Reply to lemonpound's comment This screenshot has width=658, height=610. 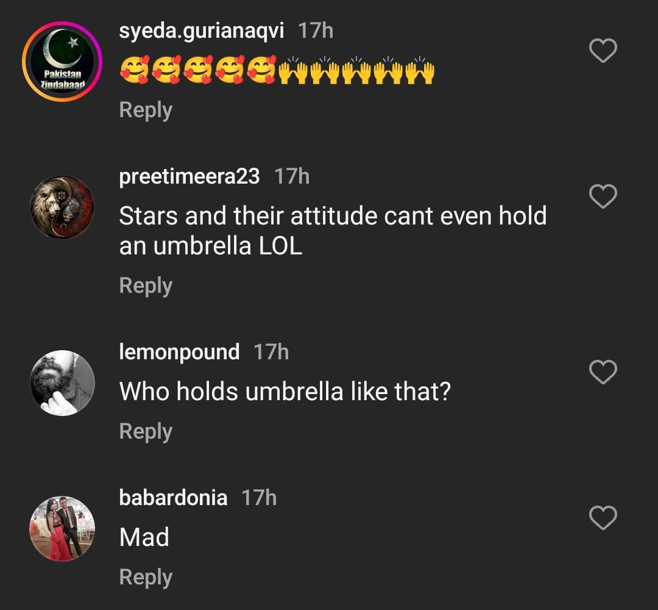tap(146, 431)
